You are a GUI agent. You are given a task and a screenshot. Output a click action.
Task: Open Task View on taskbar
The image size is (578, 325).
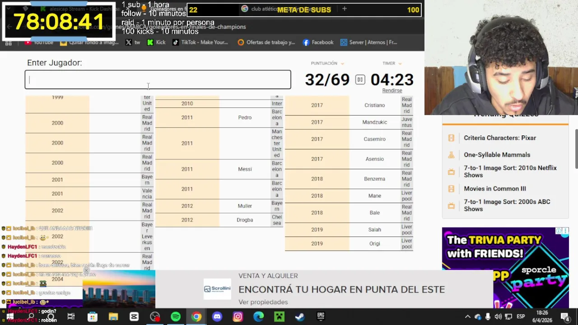71,316
